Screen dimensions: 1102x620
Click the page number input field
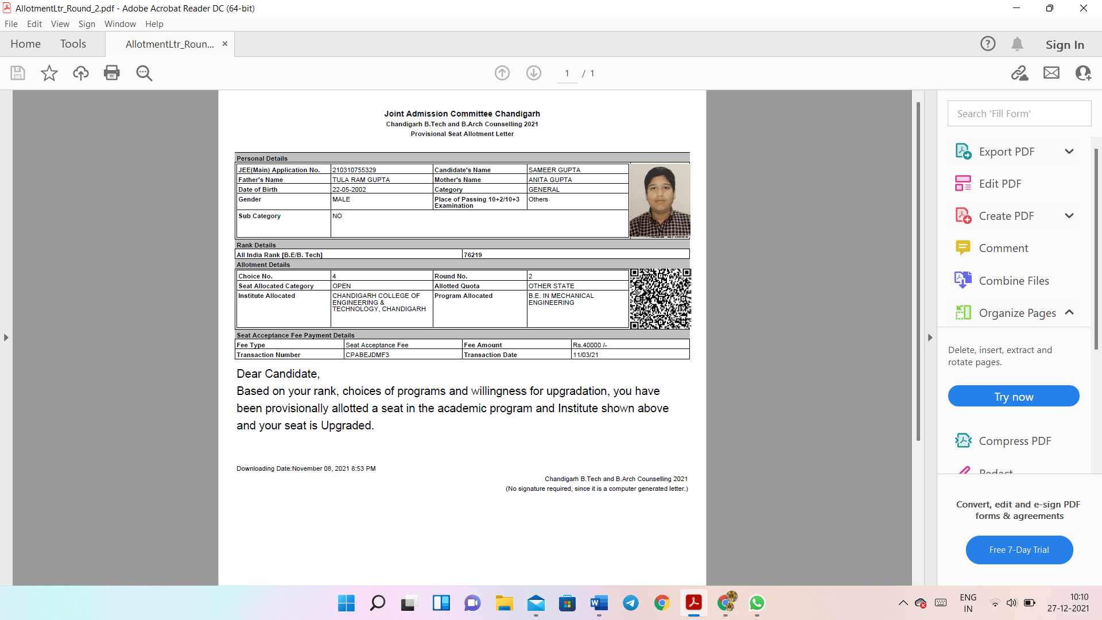tap(567, 73)
